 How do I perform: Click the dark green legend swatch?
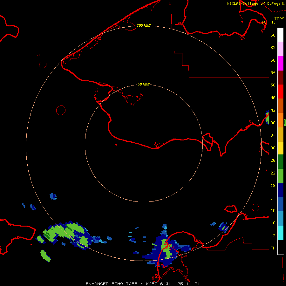click(x=281, y=162)
